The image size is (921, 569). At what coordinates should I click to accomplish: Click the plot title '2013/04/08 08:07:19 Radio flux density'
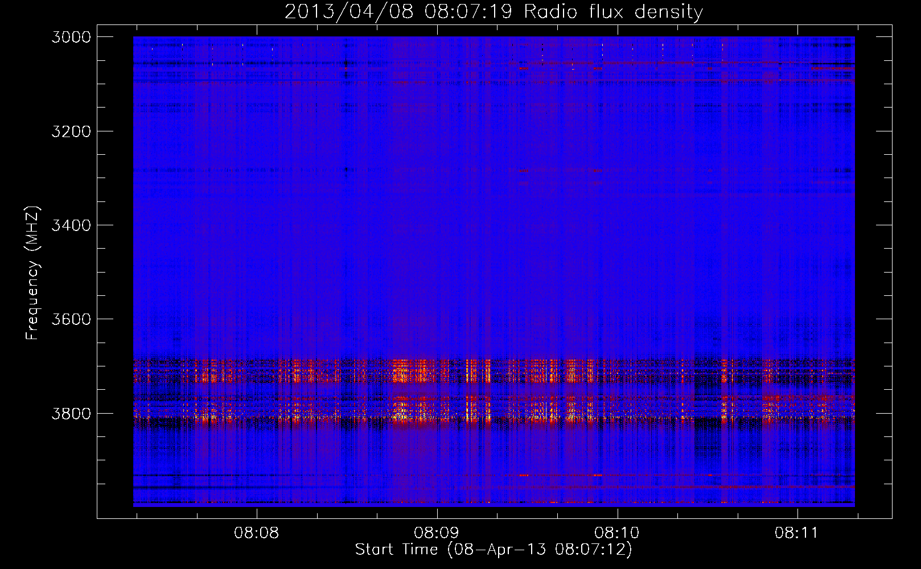coord(494,11)
